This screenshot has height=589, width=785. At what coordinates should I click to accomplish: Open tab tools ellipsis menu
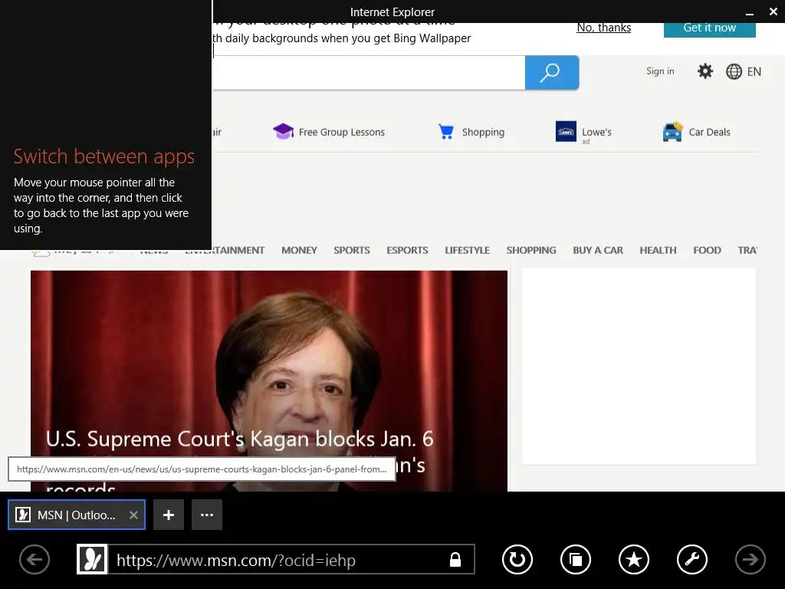pyautogui.click(x=207, y=515)
